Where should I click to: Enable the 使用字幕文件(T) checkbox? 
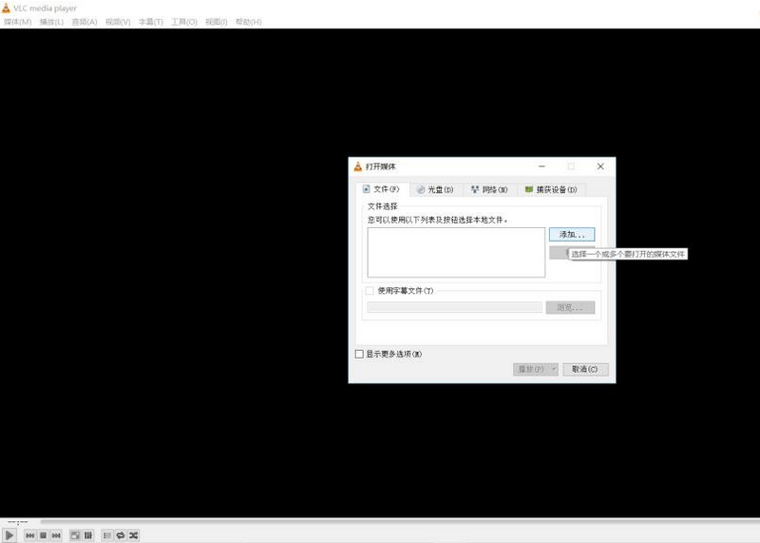[x=370, y=291]
